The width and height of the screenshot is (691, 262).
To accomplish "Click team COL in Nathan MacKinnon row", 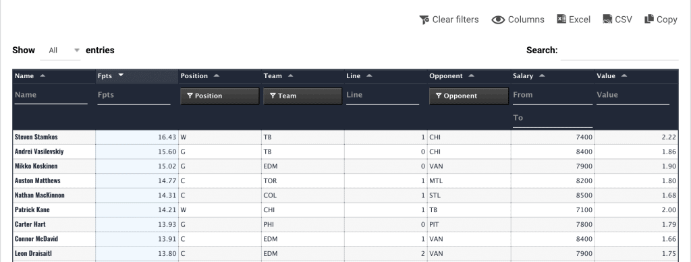I will (270, 195).
